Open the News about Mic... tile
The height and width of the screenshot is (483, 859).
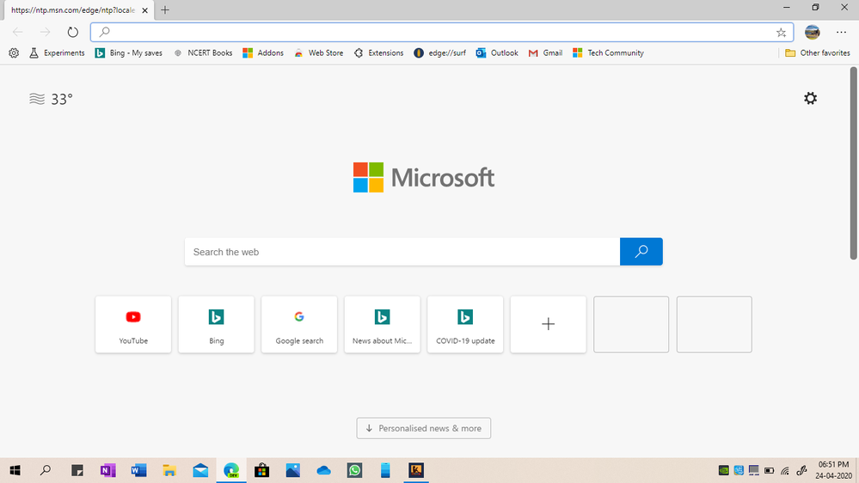click(383, 325)
